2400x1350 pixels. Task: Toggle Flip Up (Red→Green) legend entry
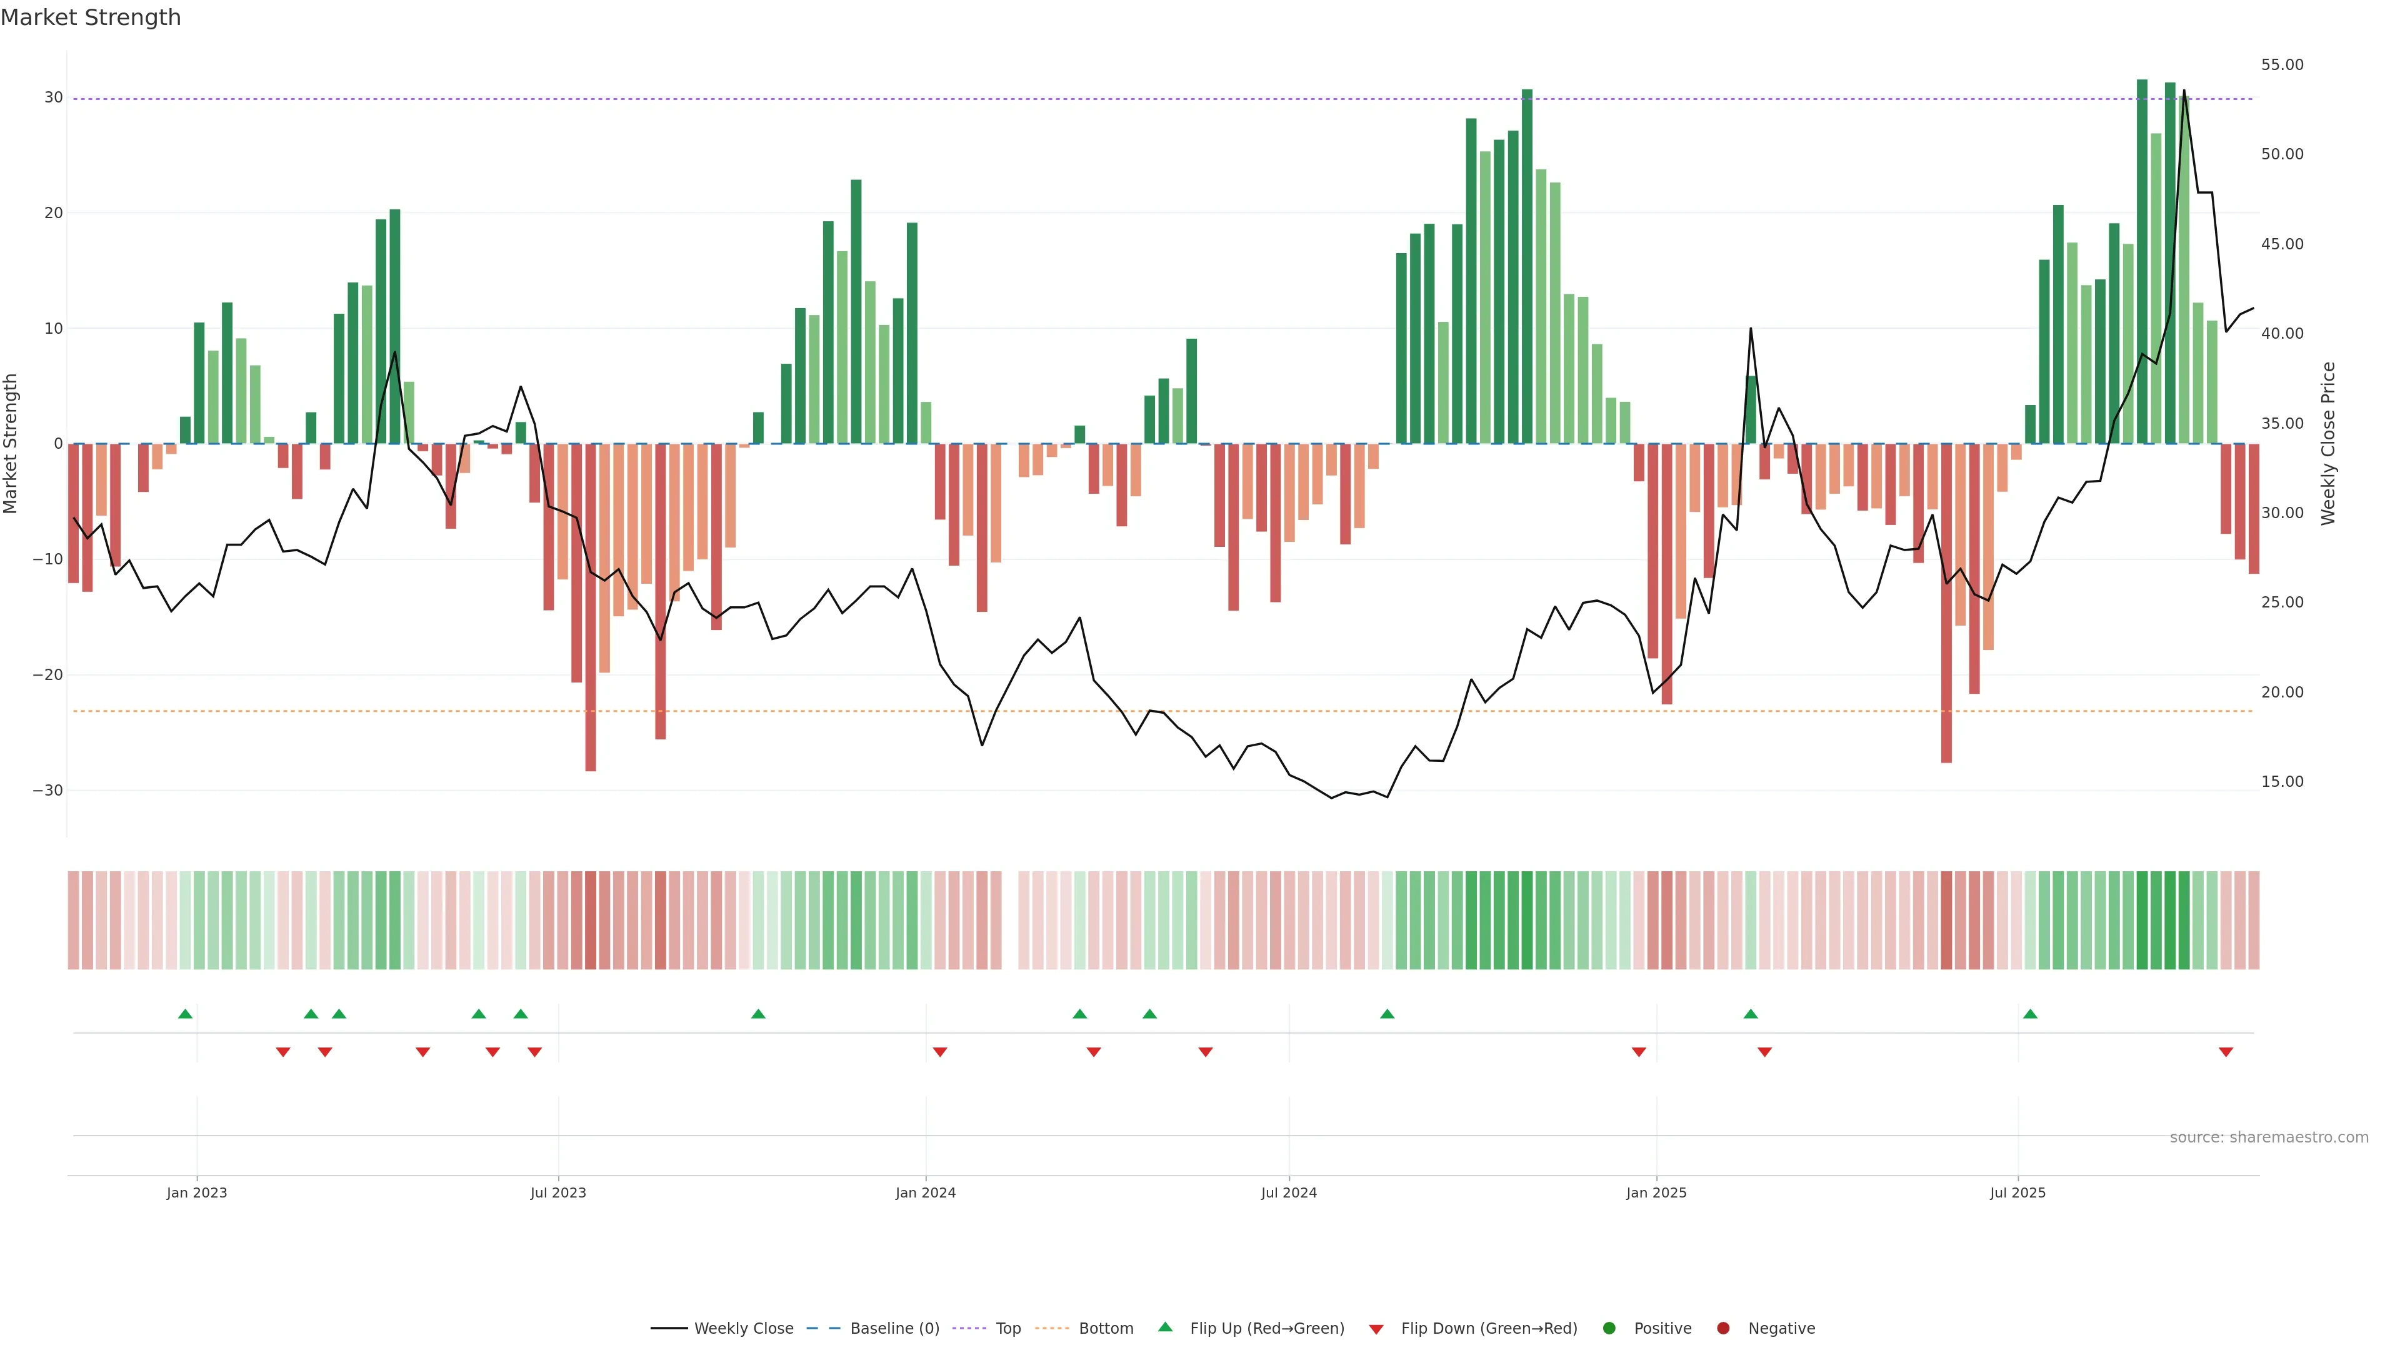point(1266,1327)
